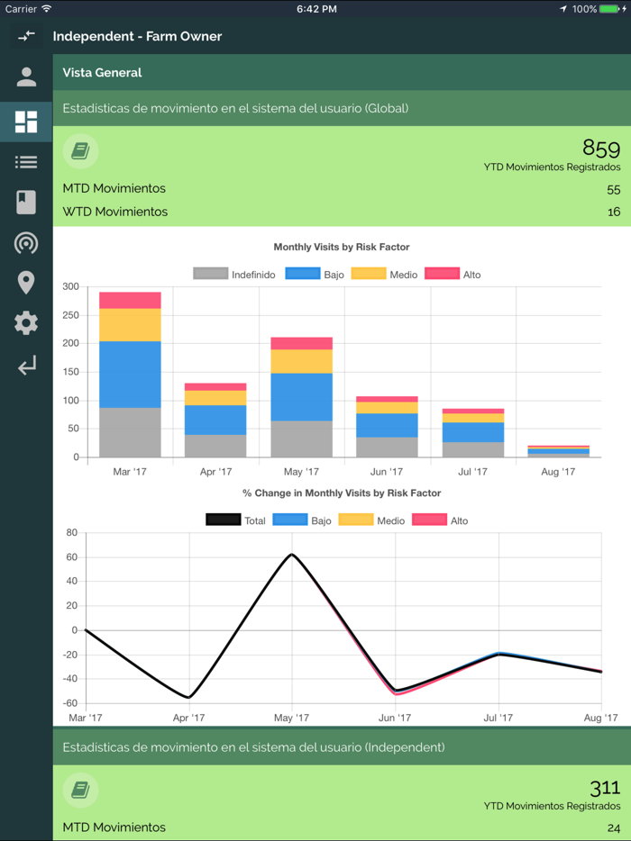Screen dimensions: 631x841
Task: Select the dashboard grid icon
Action: [x=26, y=122]
